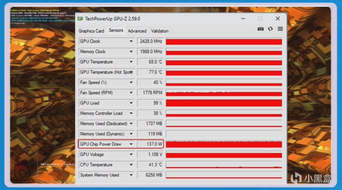Viewport: 342px width, 190px height.
Task: Click the 1.106 V voltage value
Action: tap(150, 155)
